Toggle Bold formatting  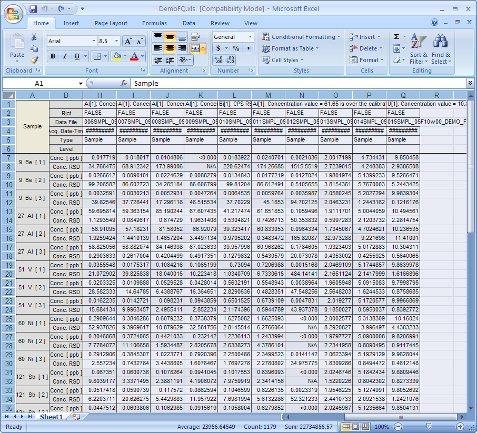(x=53, y=56)
